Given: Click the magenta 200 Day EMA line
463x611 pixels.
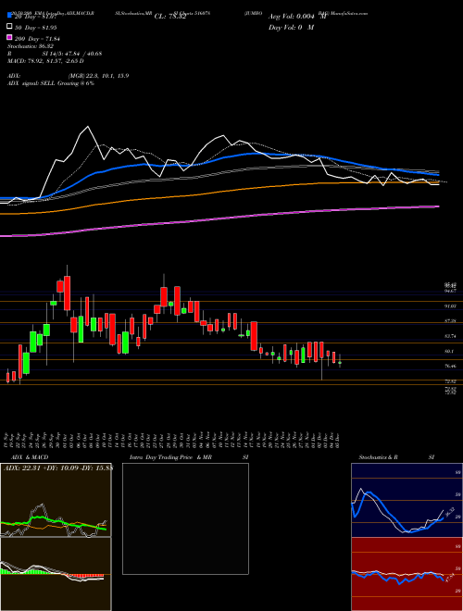Looking at the screenshot, I should (x=219, y=219).
